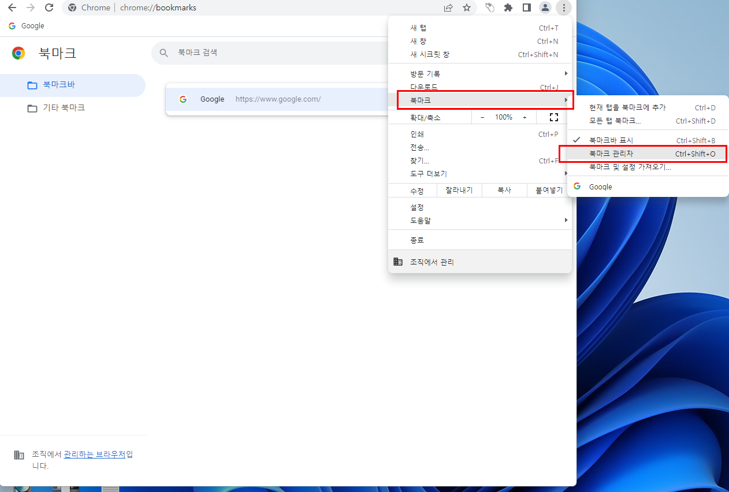Click the forward navigation arrow

pos(31,8)
